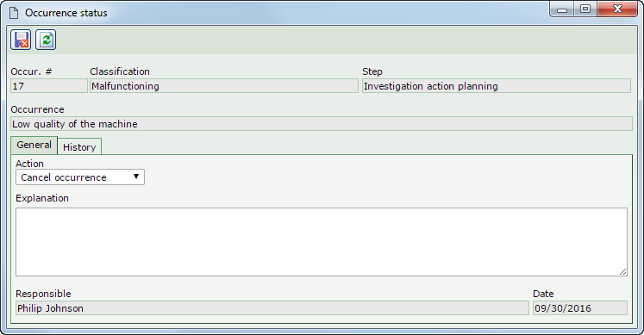Click the green refresh arrows icon
644x335 pixels.
pyautogui.click(x=46, y=40)
